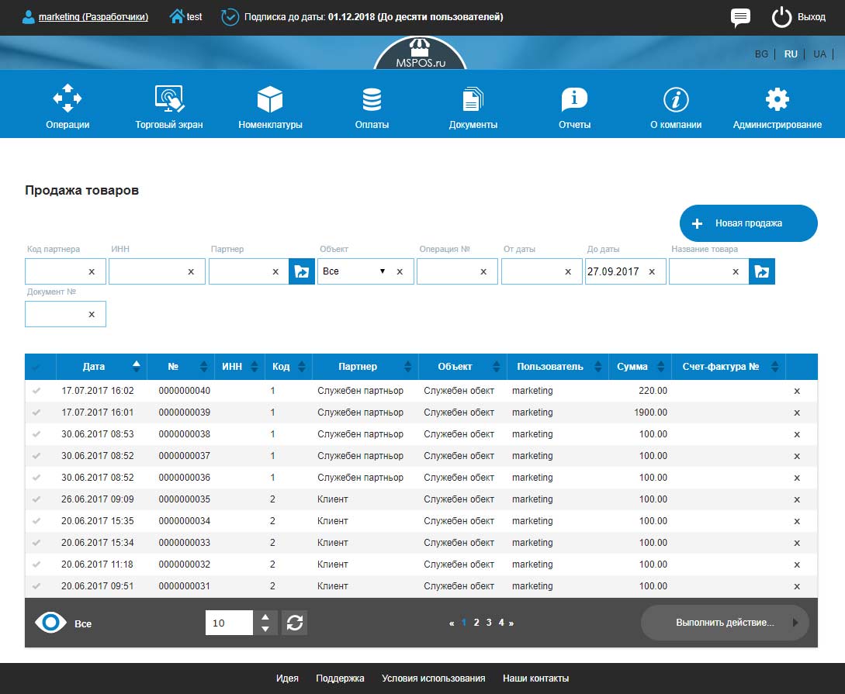845x694 pixels.
Task: Go to page 2 of results
Action: (x=476, y=623)
